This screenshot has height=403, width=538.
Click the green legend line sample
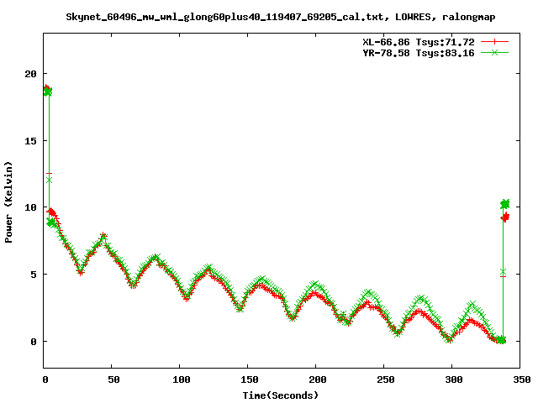[x=494, y=52]
